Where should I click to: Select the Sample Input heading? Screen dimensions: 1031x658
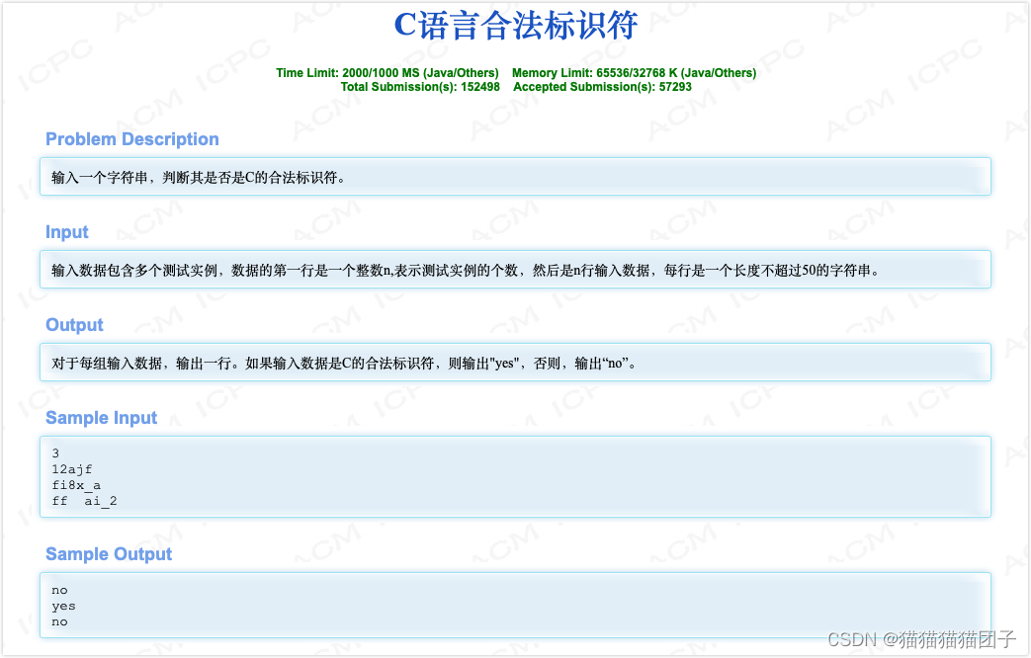(101, 418)
